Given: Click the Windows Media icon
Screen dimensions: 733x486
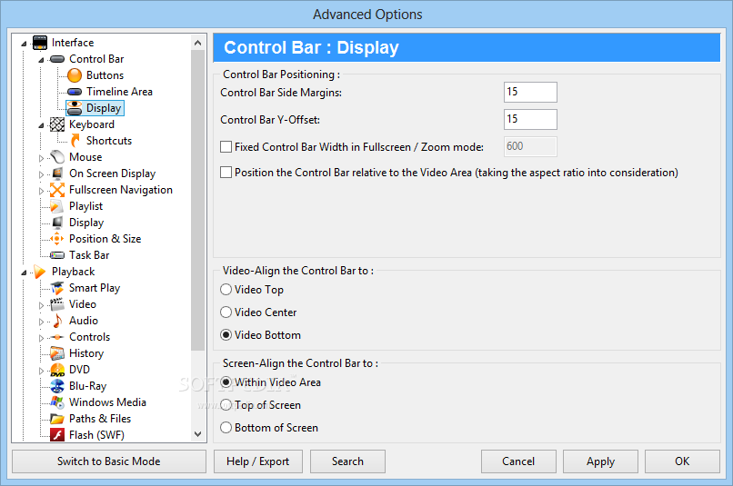Looking at the screenshot, I should (57, 402).
